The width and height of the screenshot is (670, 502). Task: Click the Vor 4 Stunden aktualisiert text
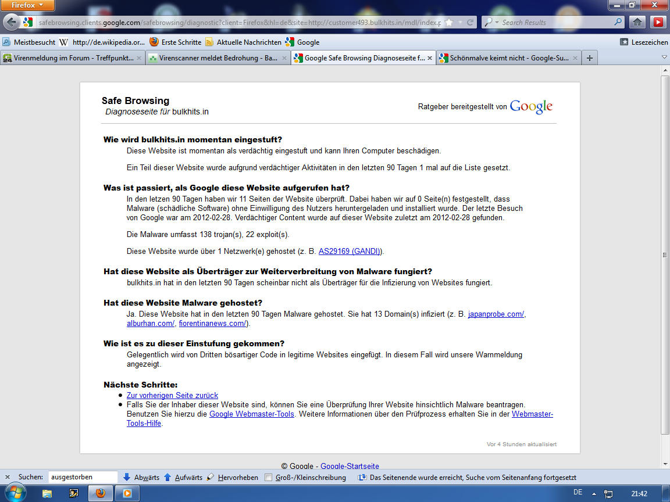522,444
